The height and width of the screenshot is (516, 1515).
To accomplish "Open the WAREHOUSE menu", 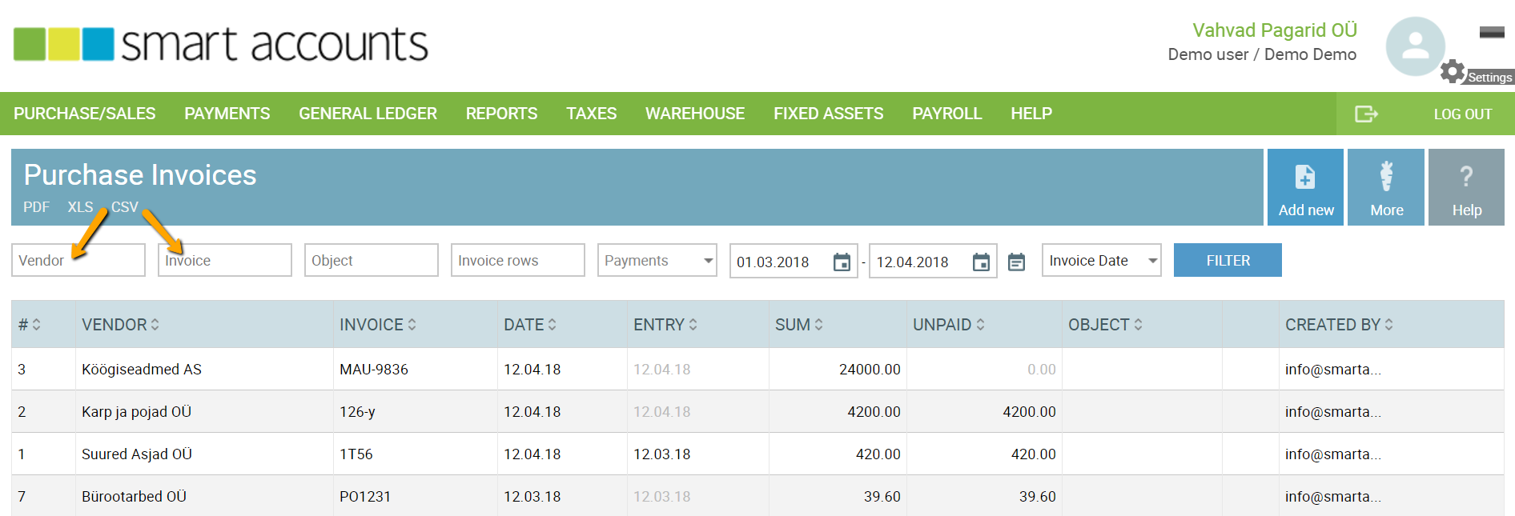I will coord(695,114).
